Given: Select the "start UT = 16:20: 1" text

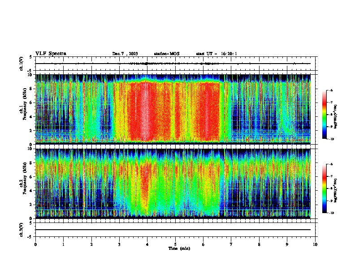Looking at the screenshot, I should point(216,54).
